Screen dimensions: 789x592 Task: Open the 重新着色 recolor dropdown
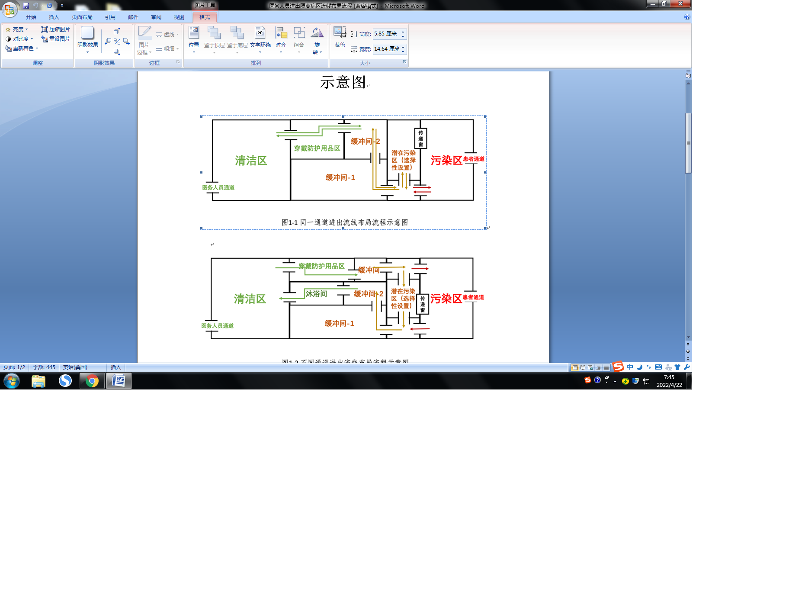[x=22, y=48]
